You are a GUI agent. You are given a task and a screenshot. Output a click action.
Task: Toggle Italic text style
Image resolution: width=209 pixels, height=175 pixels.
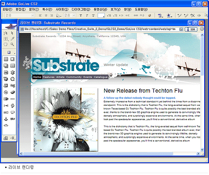(87, 15)
